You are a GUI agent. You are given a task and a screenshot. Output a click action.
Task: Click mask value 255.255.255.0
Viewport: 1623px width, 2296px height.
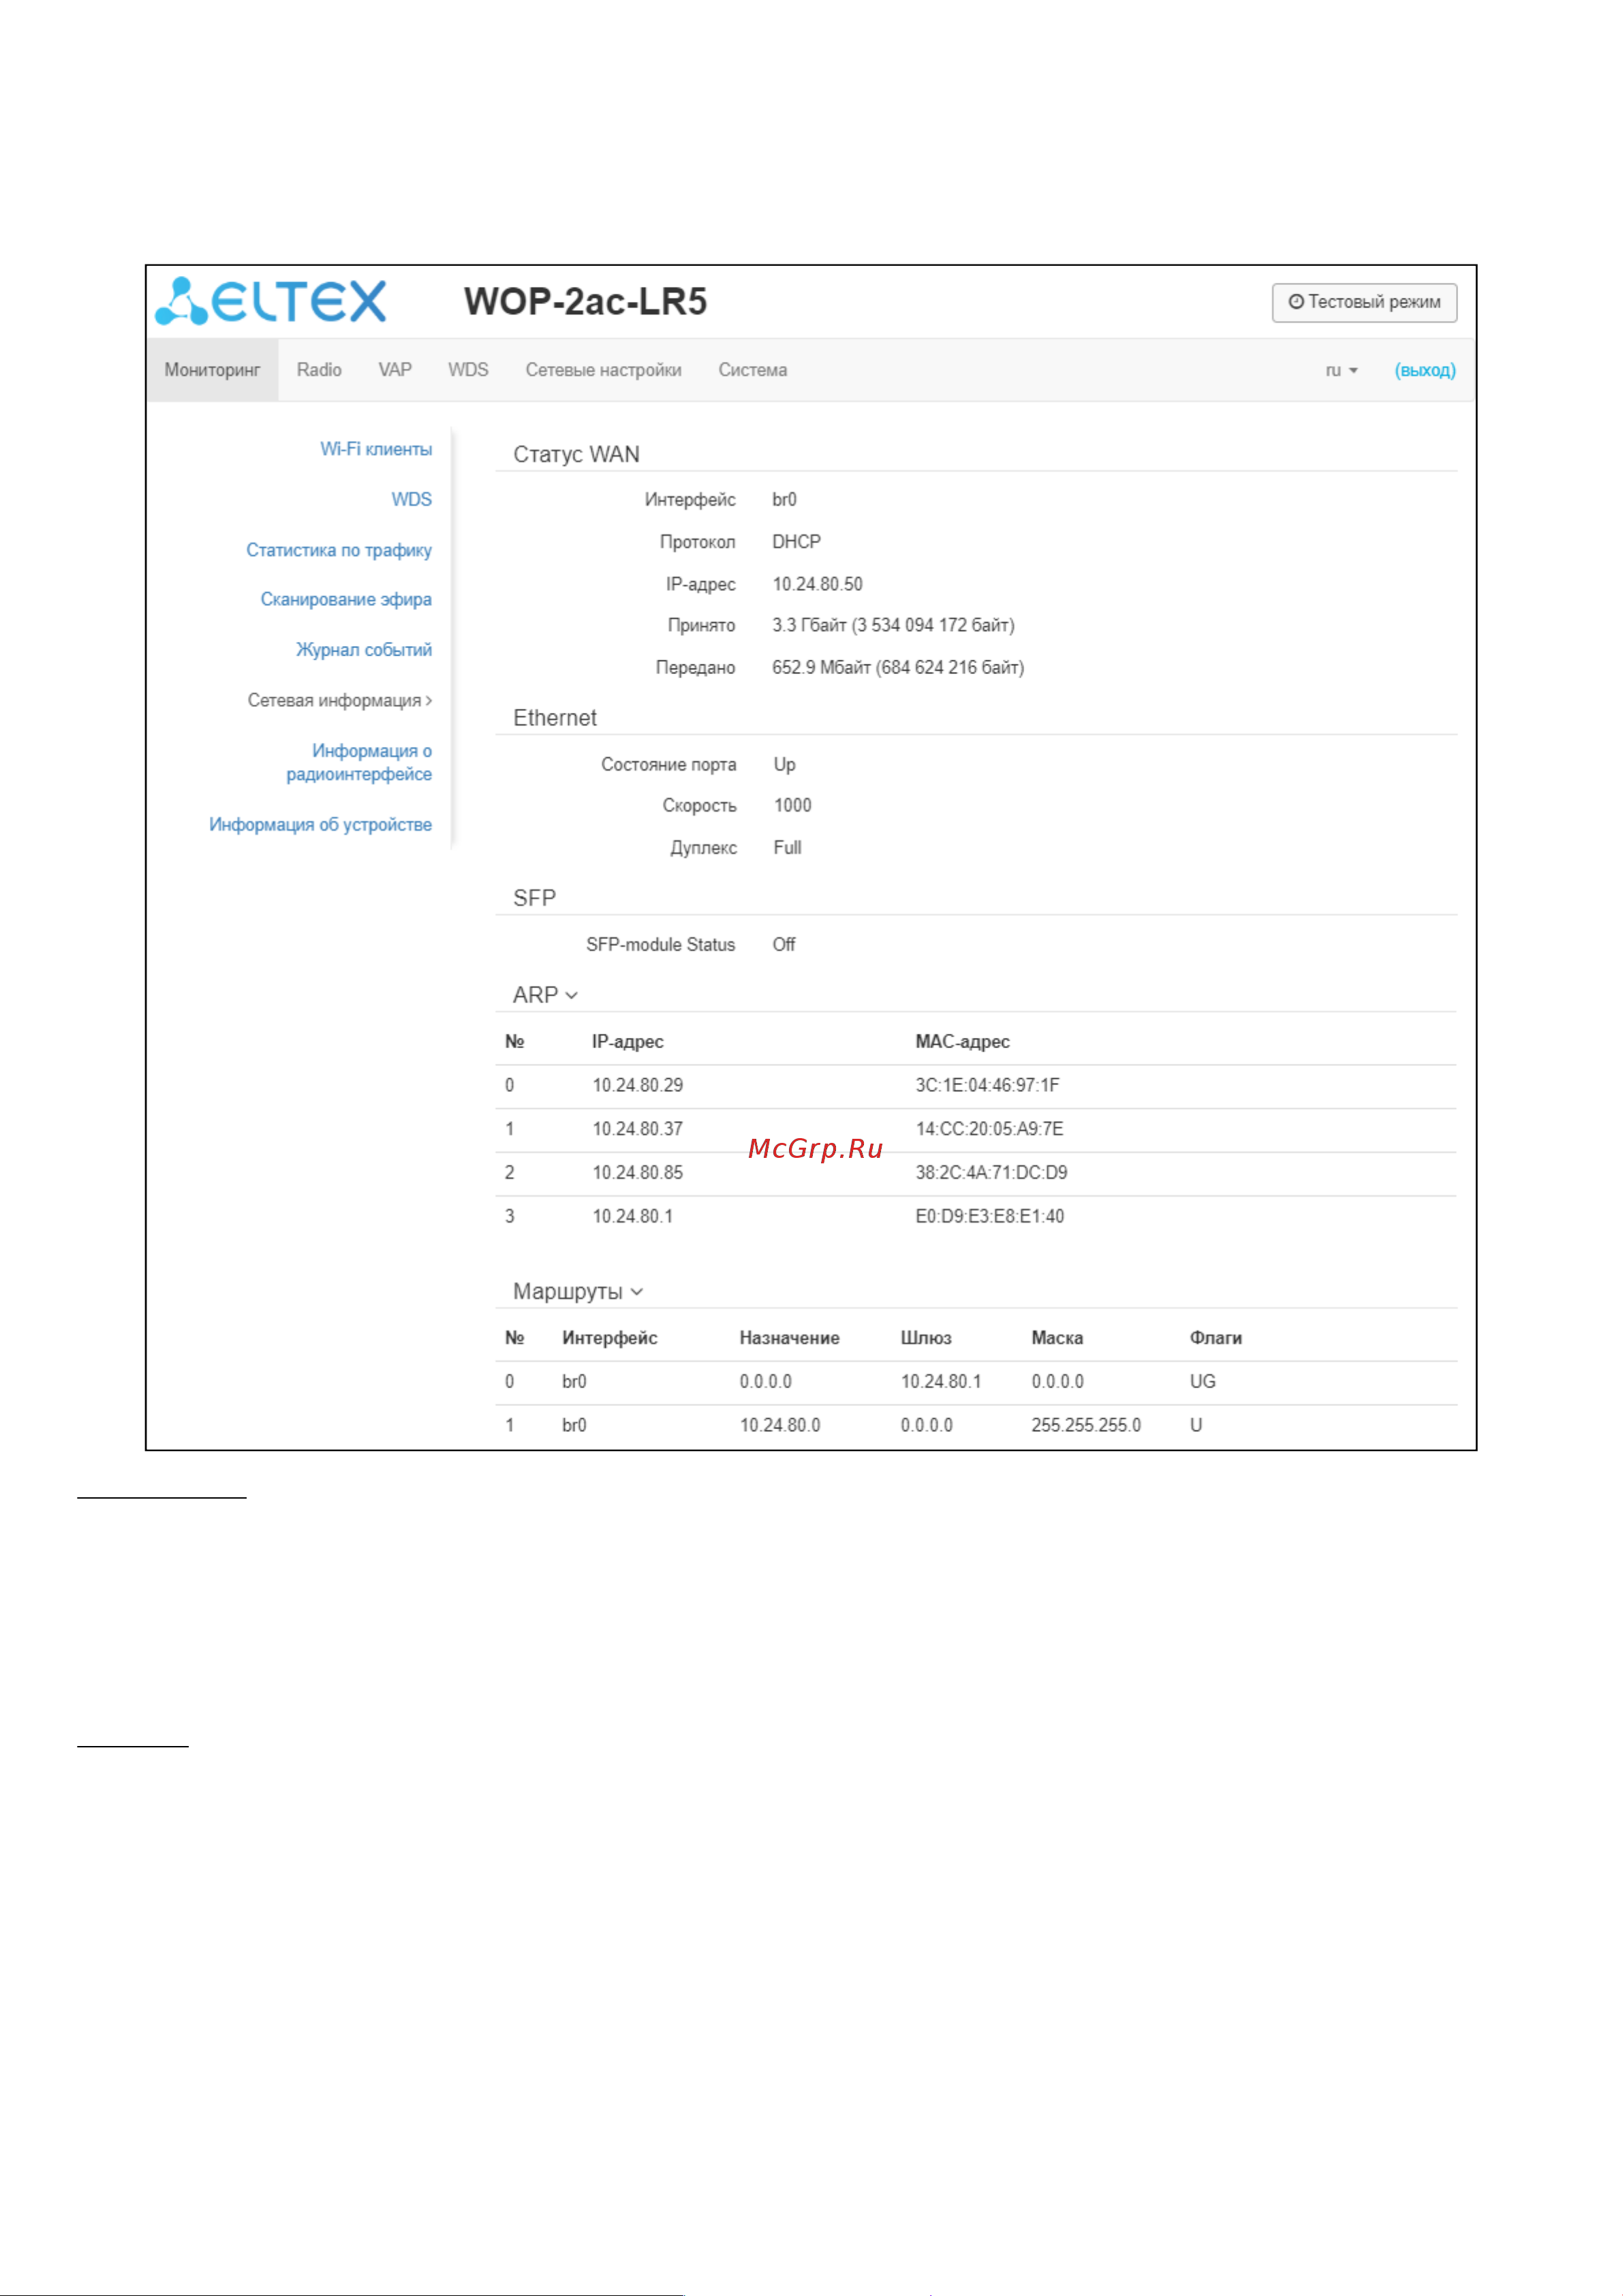pos(1086,1426)
